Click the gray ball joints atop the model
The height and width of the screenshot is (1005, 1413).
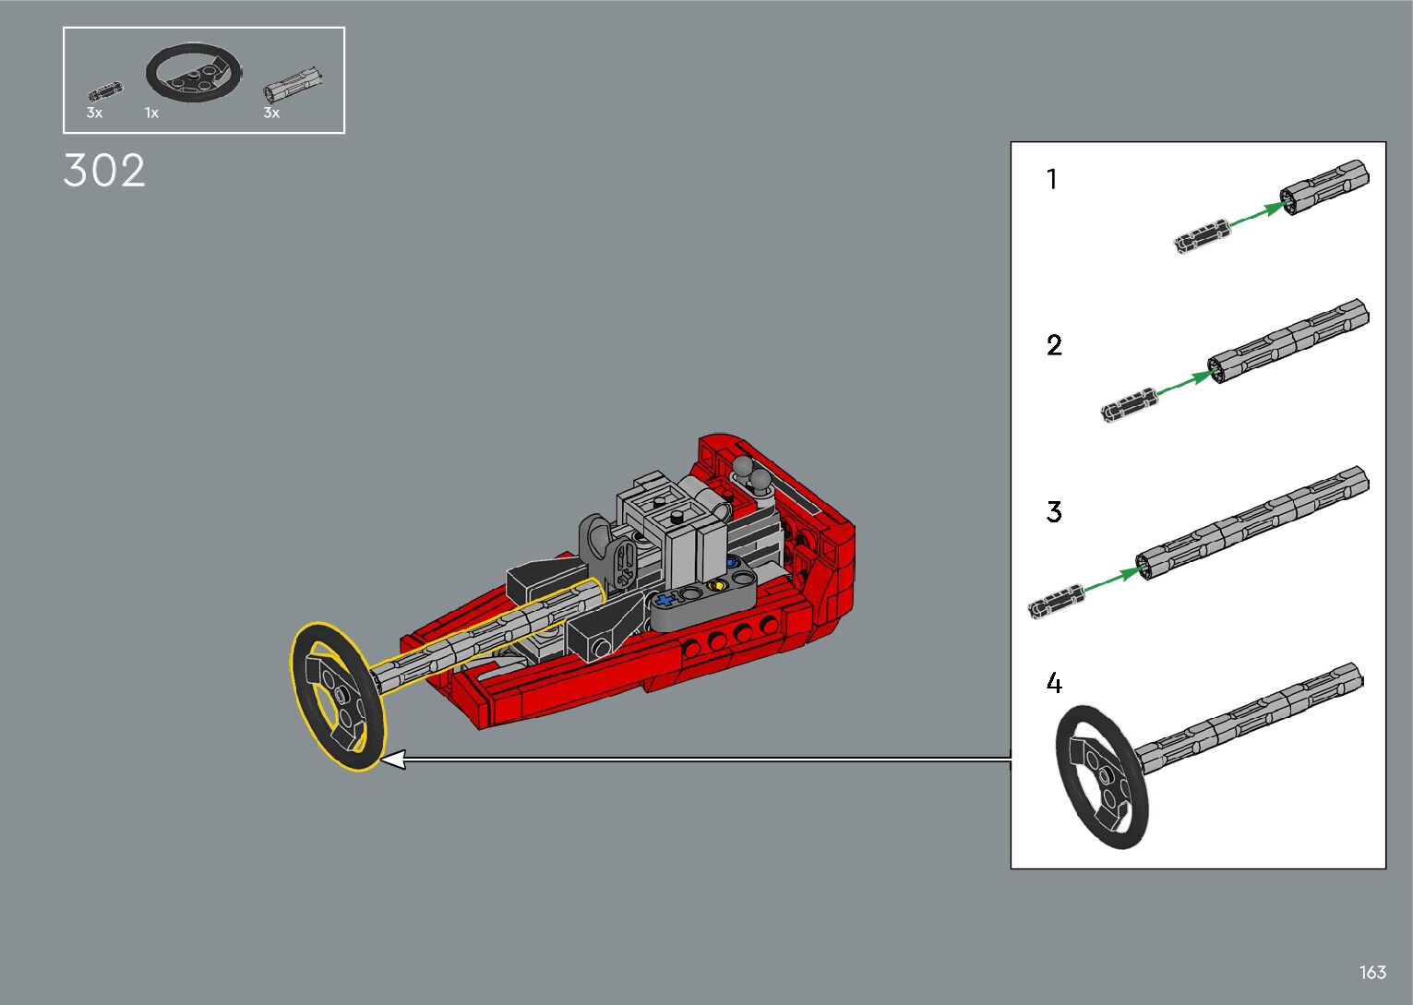[753, 474]
